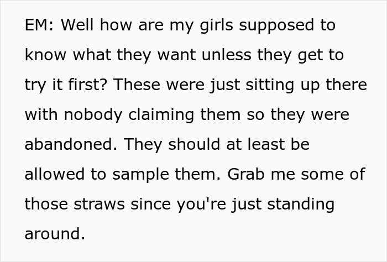Click the word "These"
Viewport: 387px width, 262px height.
(138, 86)
